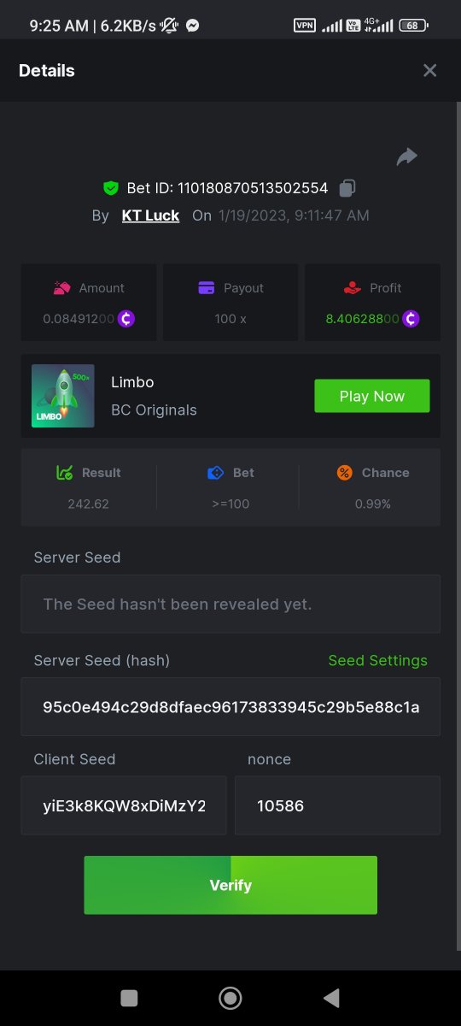The image size is (461, 1026).
Task: Open Seed Settings link
Action: pos(378,660)
